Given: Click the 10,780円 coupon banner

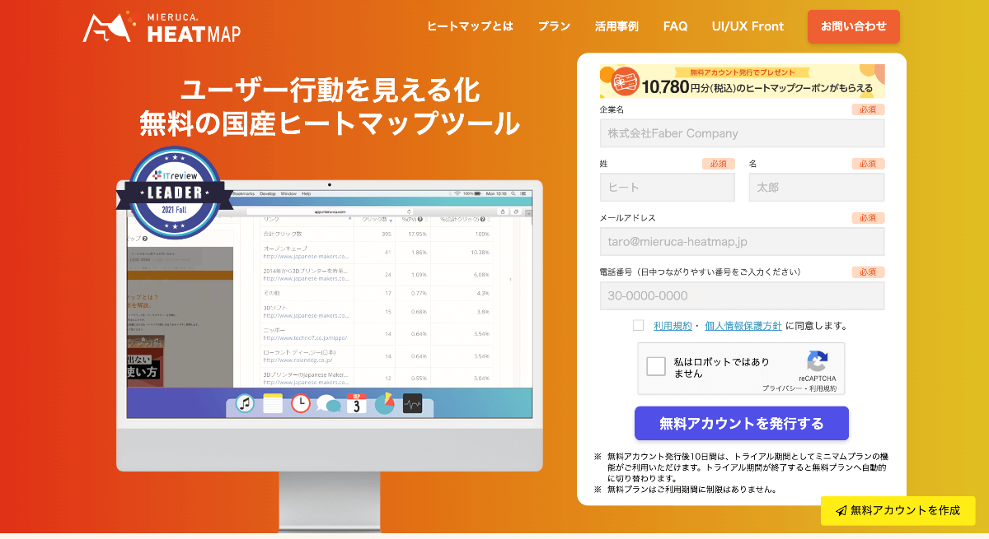Looking at the screenshot, I should 742,81.
